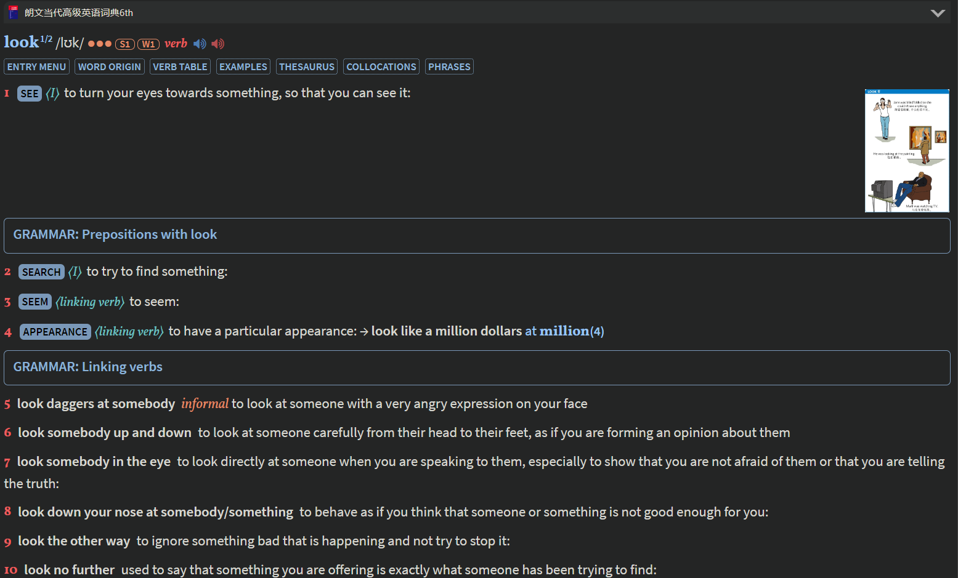
Task: Click the APPEARANCE signpost label
Action: coord(55,332)
